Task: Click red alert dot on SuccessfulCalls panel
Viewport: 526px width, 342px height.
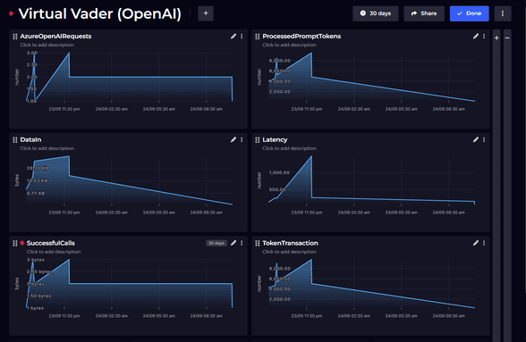Action: pyautogui.click(x=22, y=243)
